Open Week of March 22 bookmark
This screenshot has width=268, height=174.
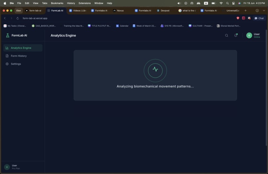coord(144,26)
